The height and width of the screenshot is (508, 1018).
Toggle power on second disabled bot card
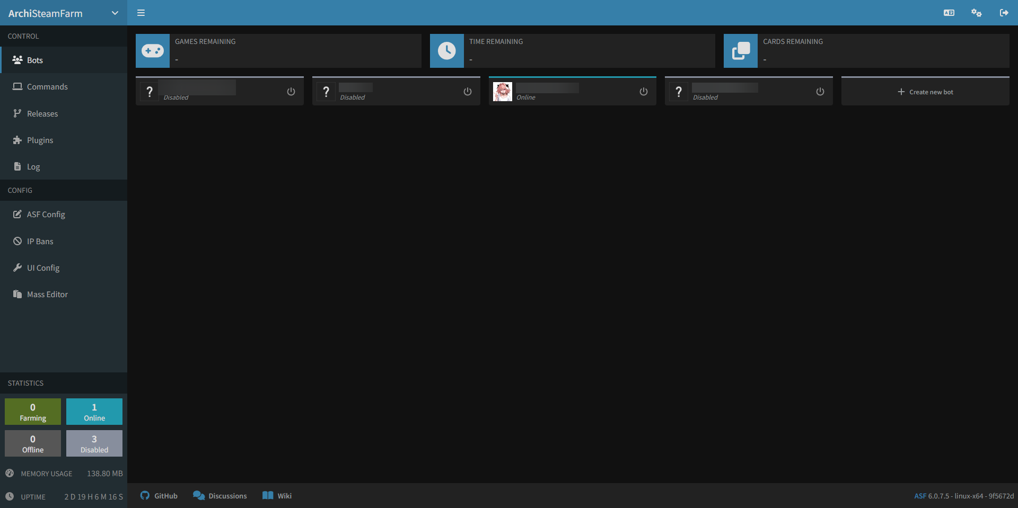pos(468,92)
